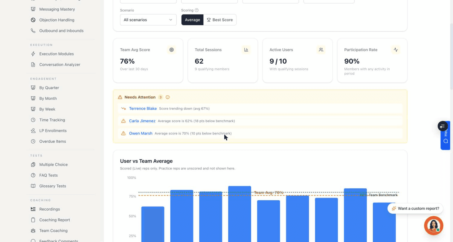This screenshot has width=453, height=242.
Task: Open the assistant avatar chat bubble
Action: [434, 226]
